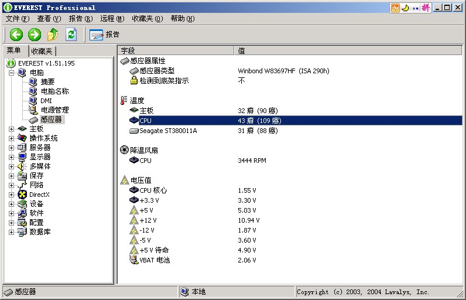Select the 感应器 tree item
Viewport: 466px width, 300px height.
click(51, 120)
